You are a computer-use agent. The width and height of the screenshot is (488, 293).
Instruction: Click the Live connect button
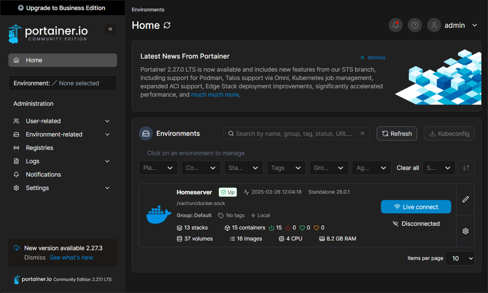[x=416, y=207]
